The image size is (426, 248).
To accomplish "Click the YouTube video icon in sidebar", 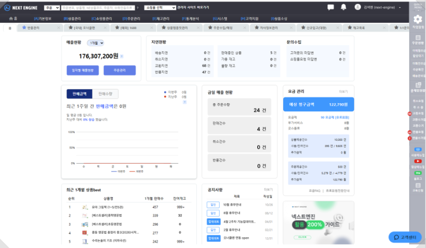I will pyautogui.click(x=418, y=161).
